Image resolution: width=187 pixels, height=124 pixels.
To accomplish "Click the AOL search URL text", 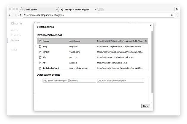I will (115, 57).
